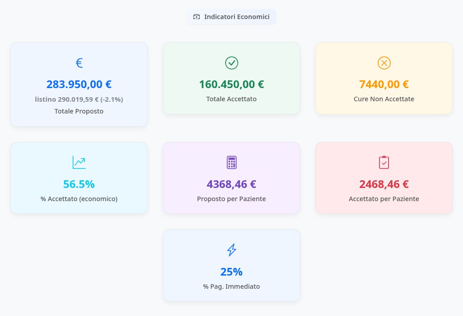
Task: Click the cash icon beside Indicatori Economici
Action: [x=197, y=17]
